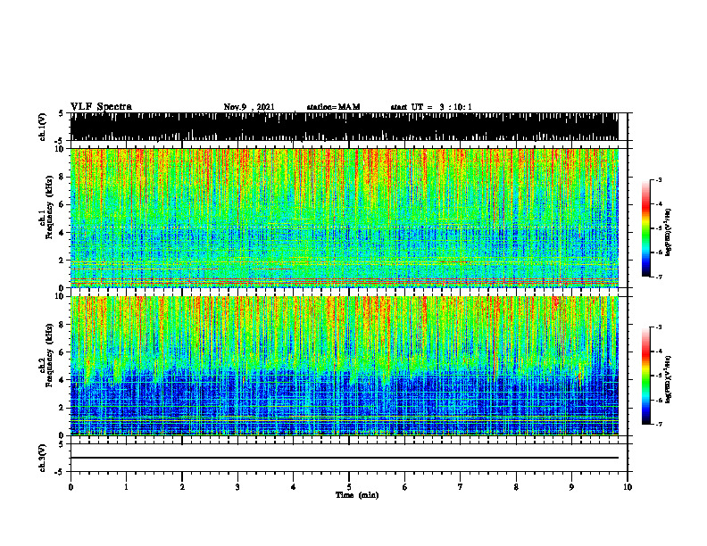Click time axis tick label "3"

tap(237, 487)
